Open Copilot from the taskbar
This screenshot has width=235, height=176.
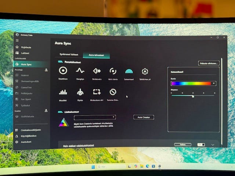[x=136, y=166]
